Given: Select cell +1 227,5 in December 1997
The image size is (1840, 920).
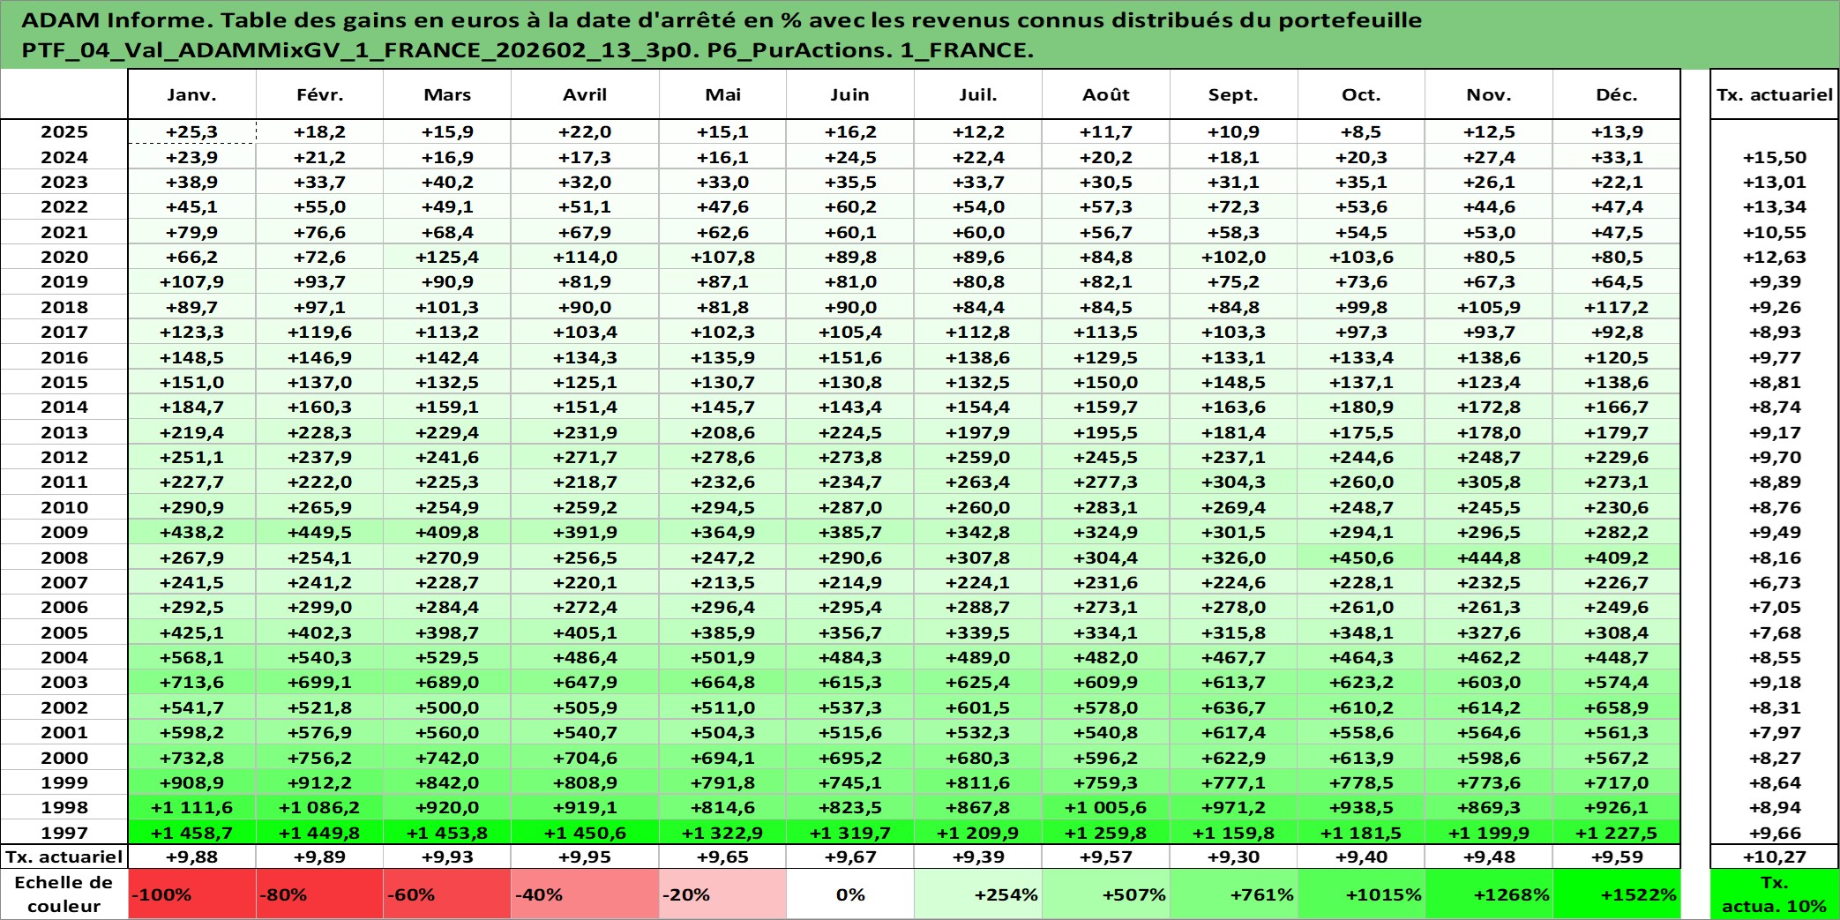Looking at the screenshot, I should 1616,833.
